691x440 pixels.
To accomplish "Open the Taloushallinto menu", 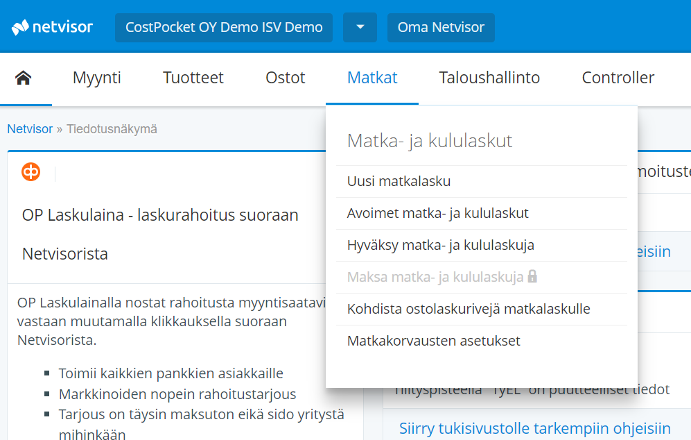I will pyautogui.click(x=489, y=78).
